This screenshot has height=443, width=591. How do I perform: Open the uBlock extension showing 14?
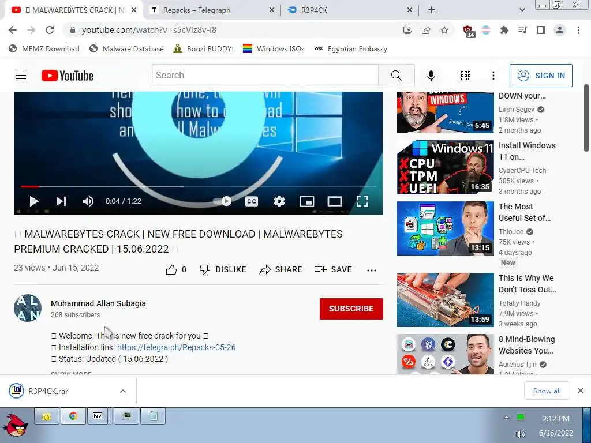469,31
